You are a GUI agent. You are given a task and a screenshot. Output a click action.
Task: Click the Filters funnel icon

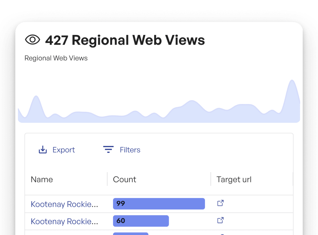tap(108, 150)
